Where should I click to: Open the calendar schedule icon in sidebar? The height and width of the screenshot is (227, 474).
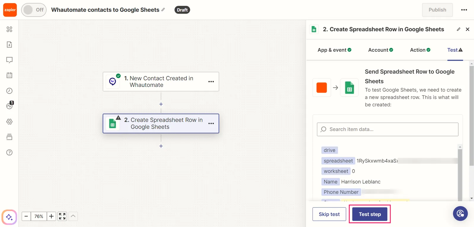(x=9, y=75)
